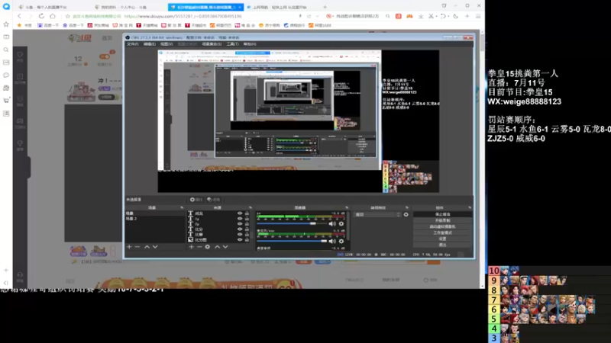The width and height of the screenshot is (611, 343).
Task: Open OBS 编辑(E) menu
Action: [150, 44]
